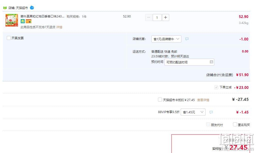Viewport: 256px width, 153px height.
Task: Open the blue Wangwang chat icon
Action: click(32, 7)
